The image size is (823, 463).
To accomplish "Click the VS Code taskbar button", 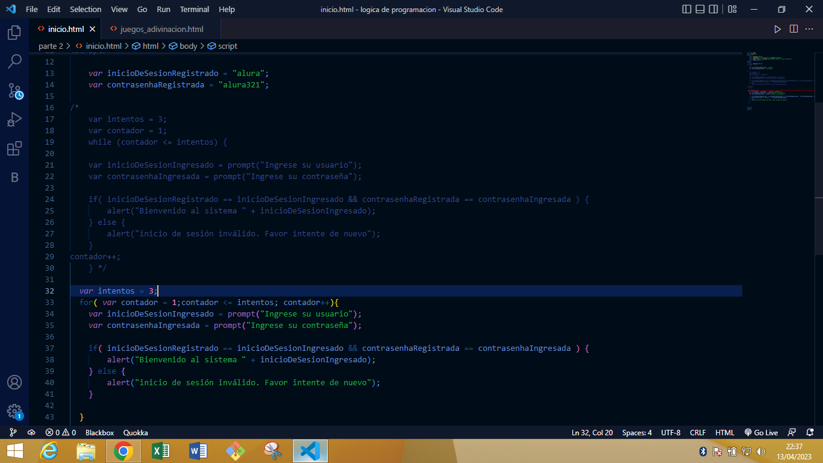I will pyautogui.click(x=310, y=451).
